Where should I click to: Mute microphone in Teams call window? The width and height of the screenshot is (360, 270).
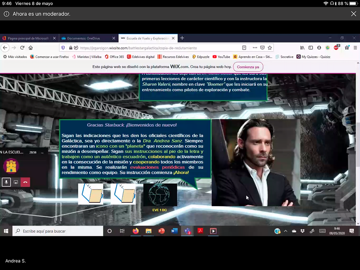click(x=6, y=182)
